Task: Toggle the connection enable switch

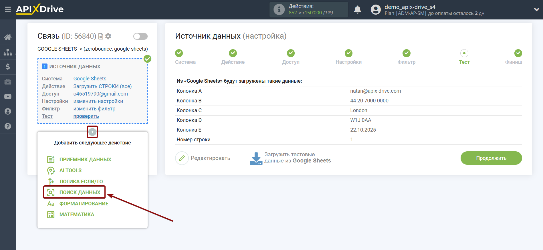Action: [x=140, y=36]
